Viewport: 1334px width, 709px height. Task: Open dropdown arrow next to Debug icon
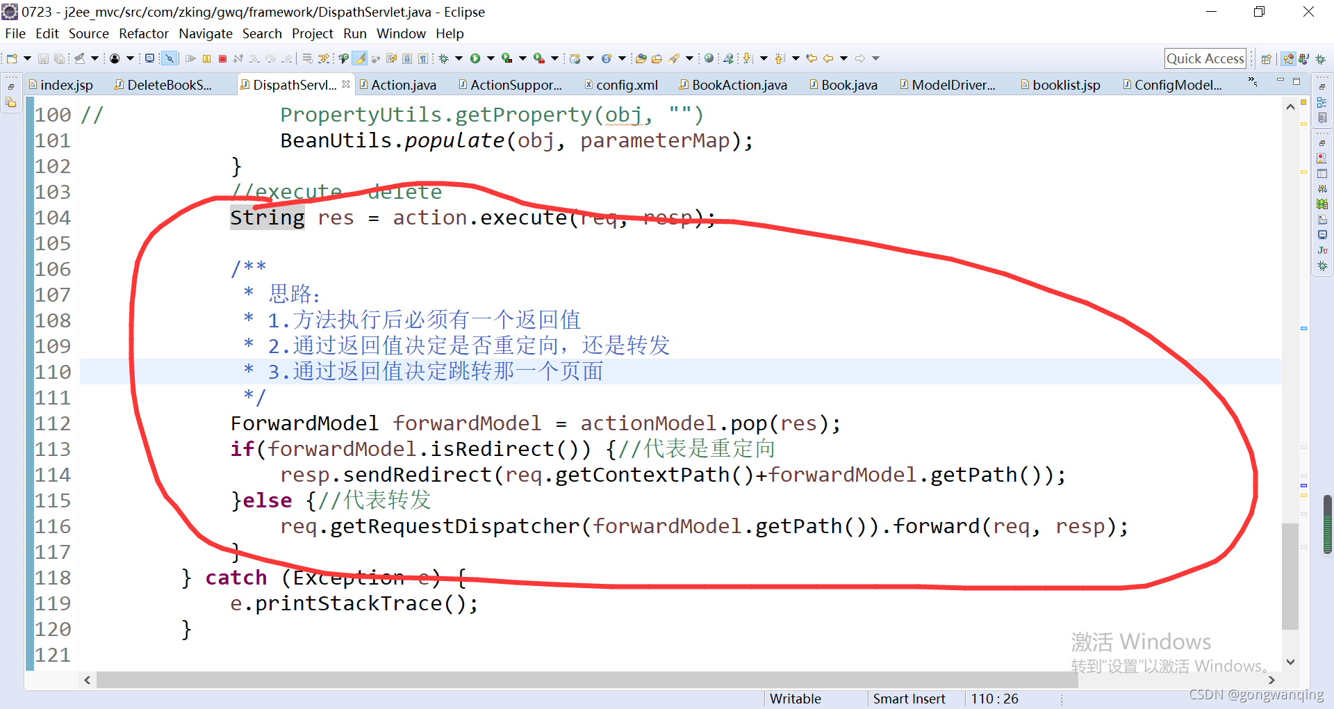459,58
